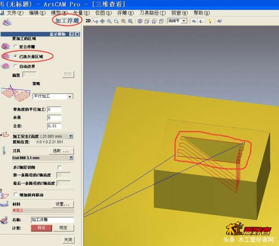Select the 复合浮雕 radio option
Image resolution: width=279 pixels, height=246 pixels.
click(x=16, y=47)
